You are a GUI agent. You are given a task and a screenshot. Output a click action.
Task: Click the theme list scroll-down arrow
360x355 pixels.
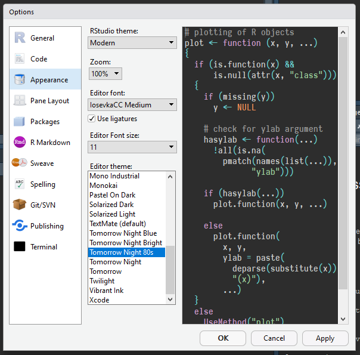tap(170, 299)
